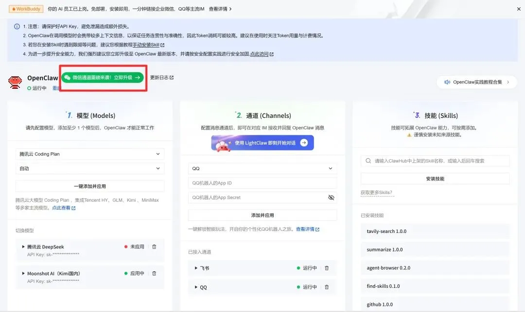The width and height of the screenshot is (525, 312).
Task: Close the WorkBuddy banner with the X
Action: point(519,9)
